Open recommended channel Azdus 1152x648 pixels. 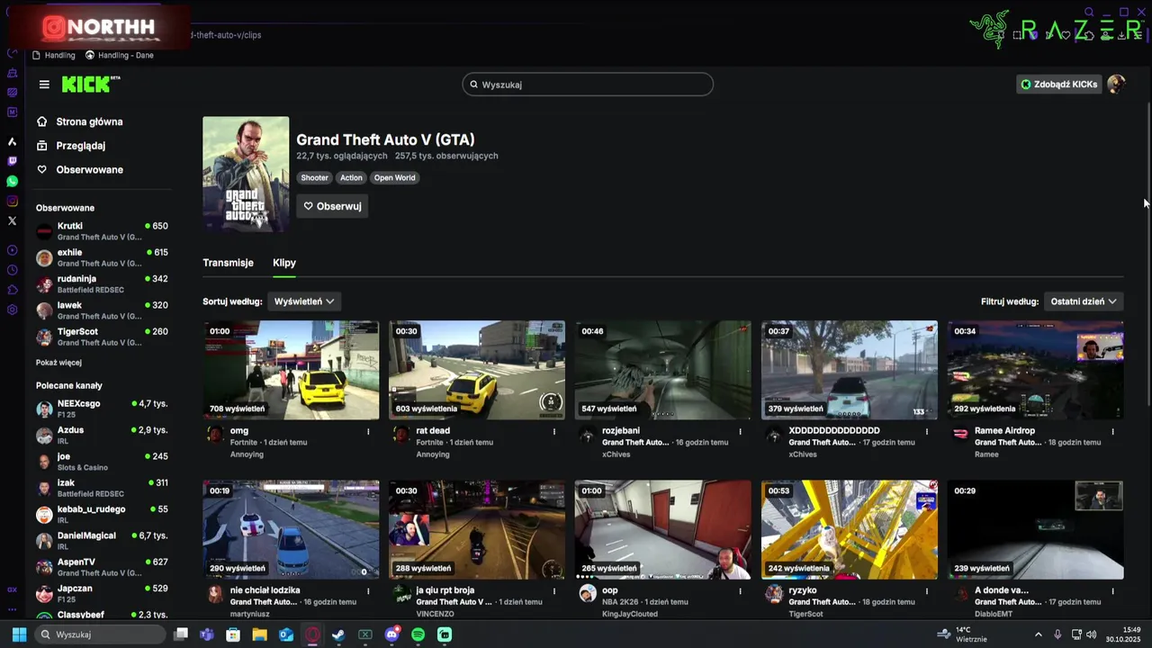point(102,435)
